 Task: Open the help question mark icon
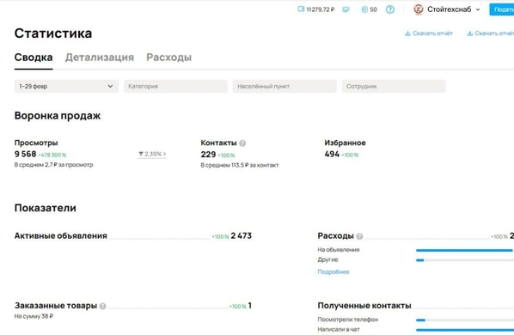tap(389, 9)
